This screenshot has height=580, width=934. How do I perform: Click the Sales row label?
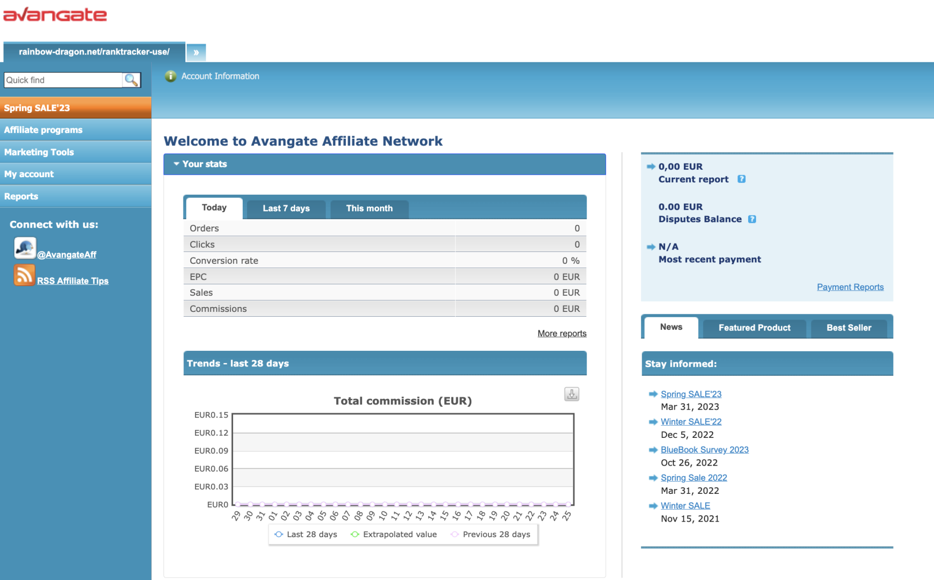coord(201,292)
